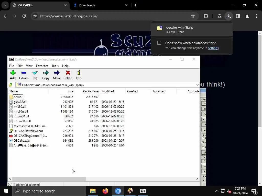Close the Downloads browser tab

[126, 5]
